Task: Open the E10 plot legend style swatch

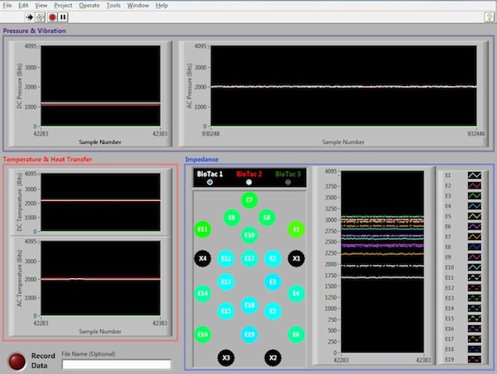Action: (475, 267)
